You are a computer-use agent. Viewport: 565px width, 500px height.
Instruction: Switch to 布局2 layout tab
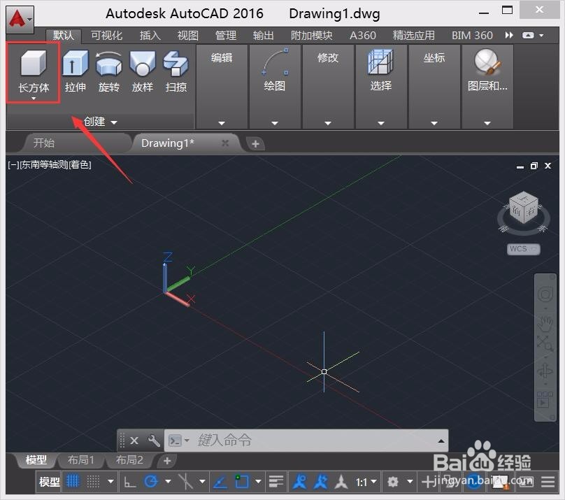point(129,459)
